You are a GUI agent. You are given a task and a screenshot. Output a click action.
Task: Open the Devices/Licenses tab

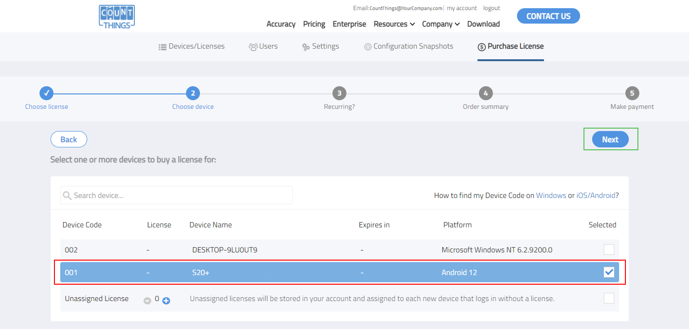[191, 46]
